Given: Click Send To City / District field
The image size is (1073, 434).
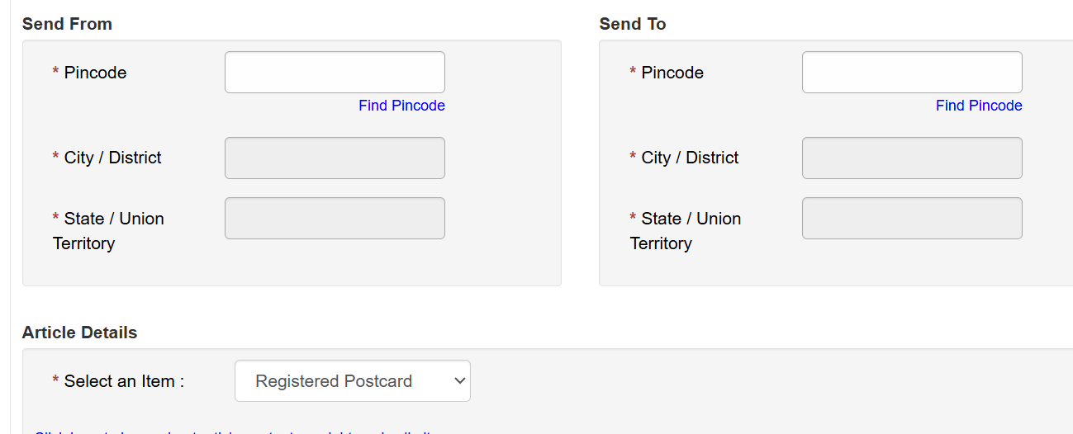Looking at the screenshot, I should point(912,158).
